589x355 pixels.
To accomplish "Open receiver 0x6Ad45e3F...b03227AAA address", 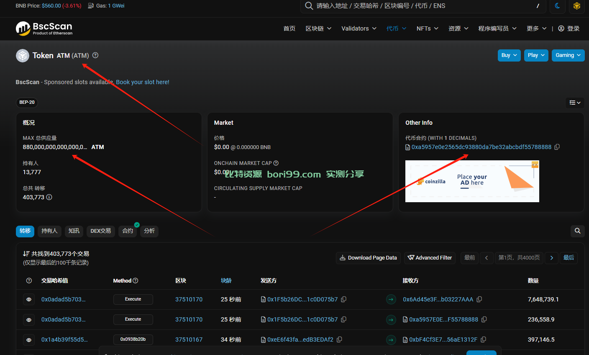I will pyautogui.click(x=438, y=299).
